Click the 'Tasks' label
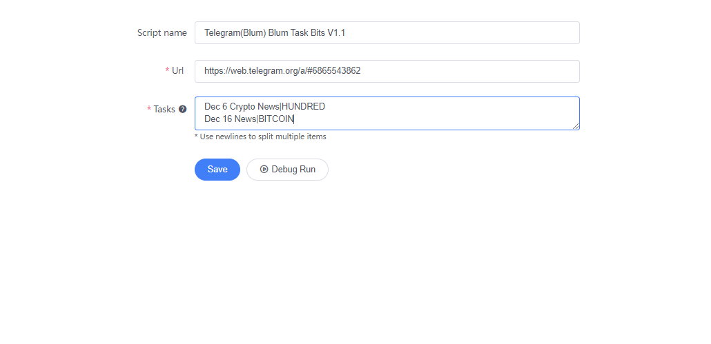Viewport: 711px width, 344px height. [164, 109]
